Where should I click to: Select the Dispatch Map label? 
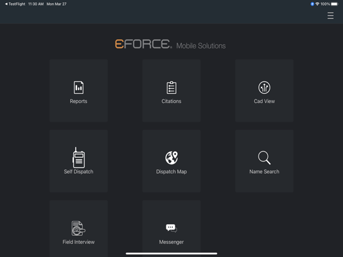click(171, 172)
